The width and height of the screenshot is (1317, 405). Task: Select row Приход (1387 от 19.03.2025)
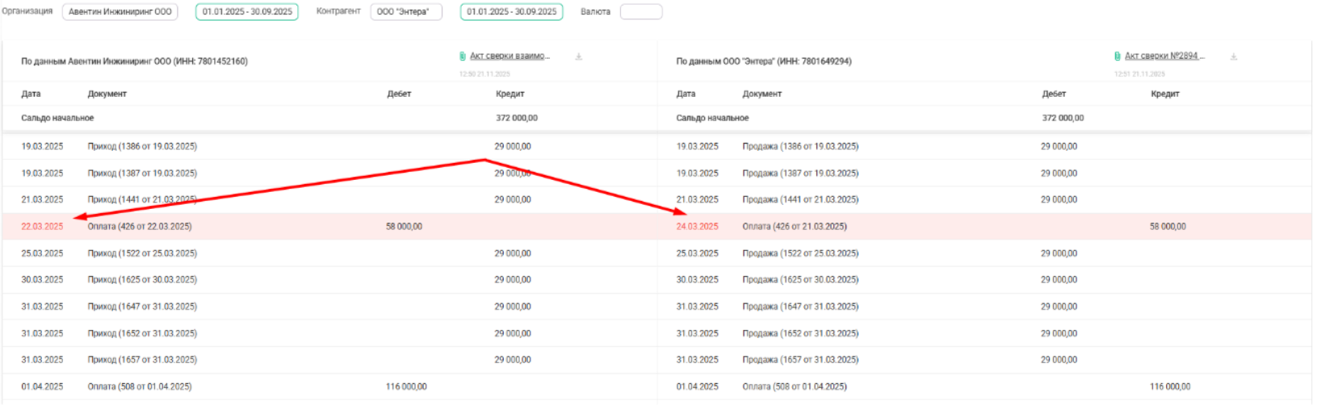(x=329, y=173)
